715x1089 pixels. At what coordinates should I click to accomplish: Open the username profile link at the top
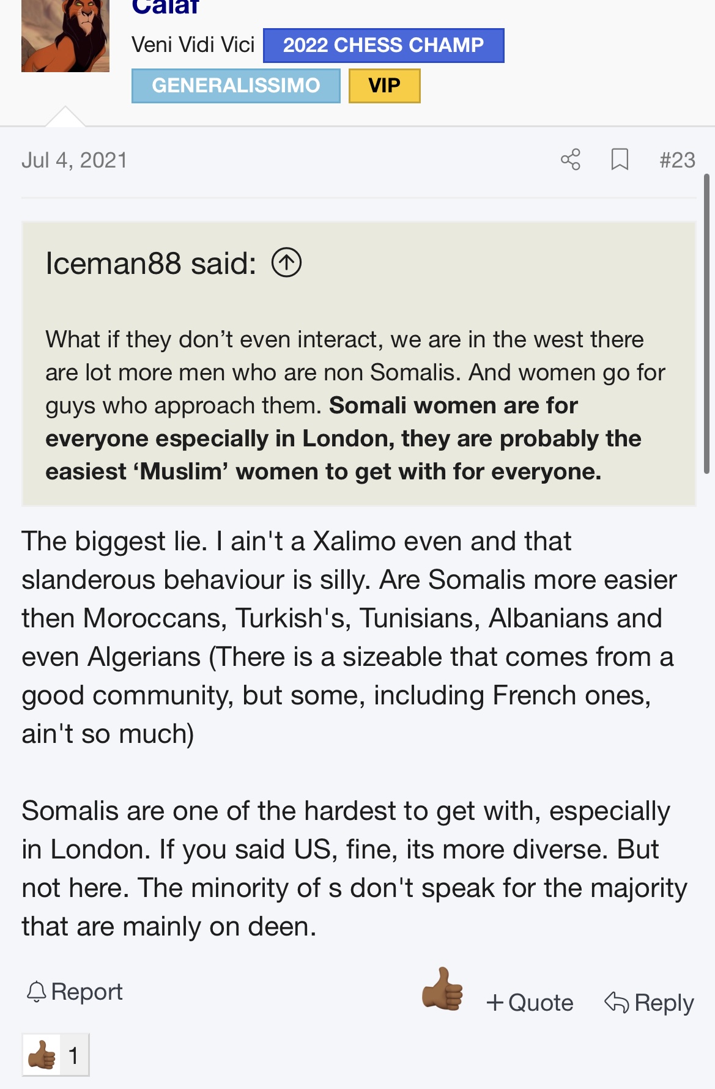coord(165,7)
